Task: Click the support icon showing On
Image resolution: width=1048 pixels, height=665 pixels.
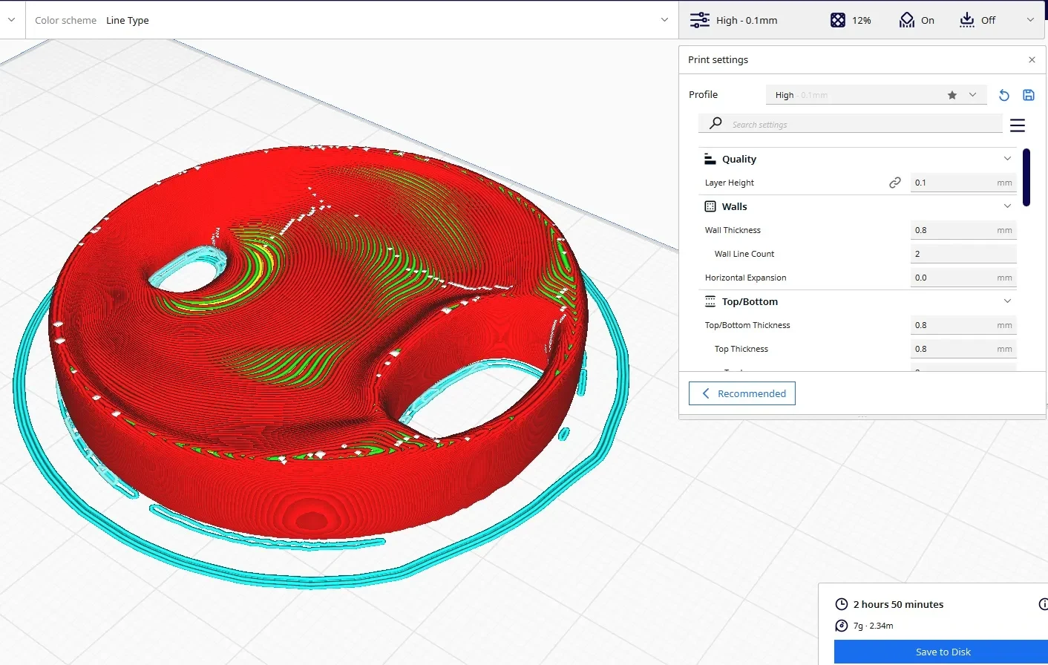Action: click(906, 20)
